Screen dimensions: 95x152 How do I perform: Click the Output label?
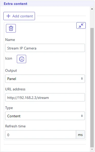click(x=11, y=70)
